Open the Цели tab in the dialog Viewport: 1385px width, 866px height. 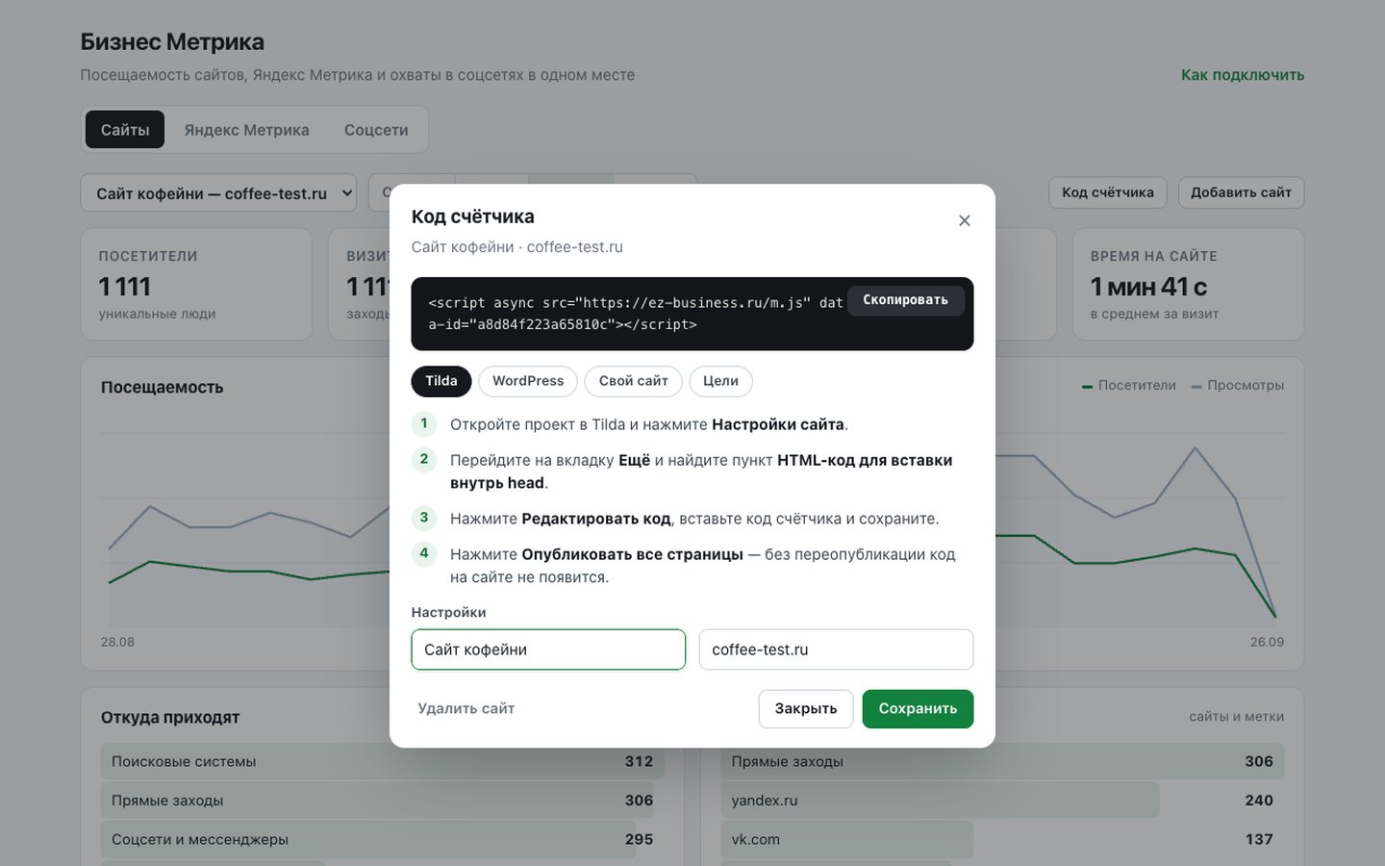click(x=720, y=381)
